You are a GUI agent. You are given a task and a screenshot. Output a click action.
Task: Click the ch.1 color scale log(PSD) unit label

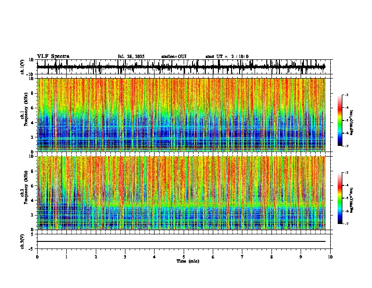click(352, 123)
